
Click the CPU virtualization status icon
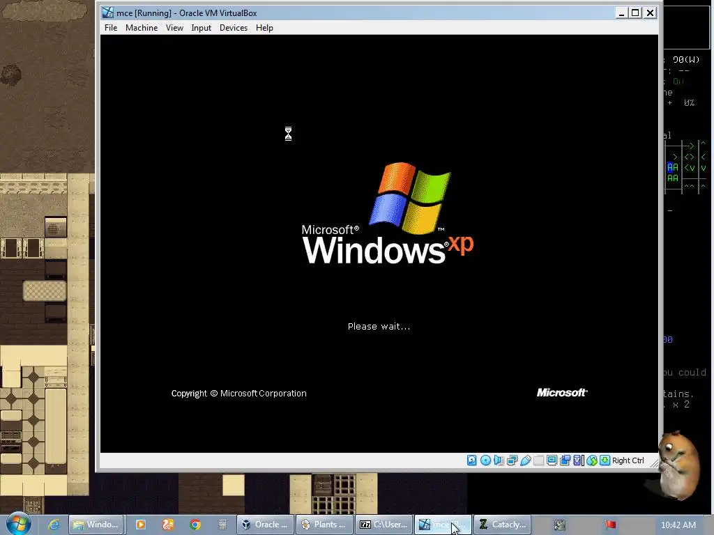click(x=578, y=460)
